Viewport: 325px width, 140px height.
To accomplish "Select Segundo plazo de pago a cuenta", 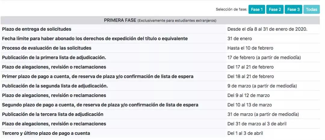I will [160, 105].
